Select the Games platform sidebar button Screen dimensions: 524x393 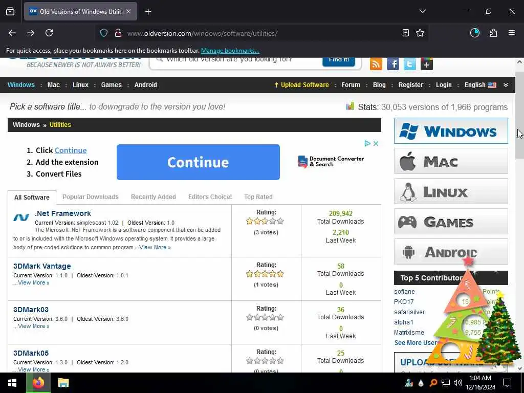coord(451,221)
